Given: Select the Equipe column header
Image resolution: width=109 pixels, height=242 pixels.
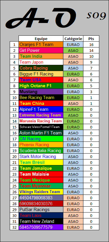Looking at the screenshot, I should coord(41,39).
